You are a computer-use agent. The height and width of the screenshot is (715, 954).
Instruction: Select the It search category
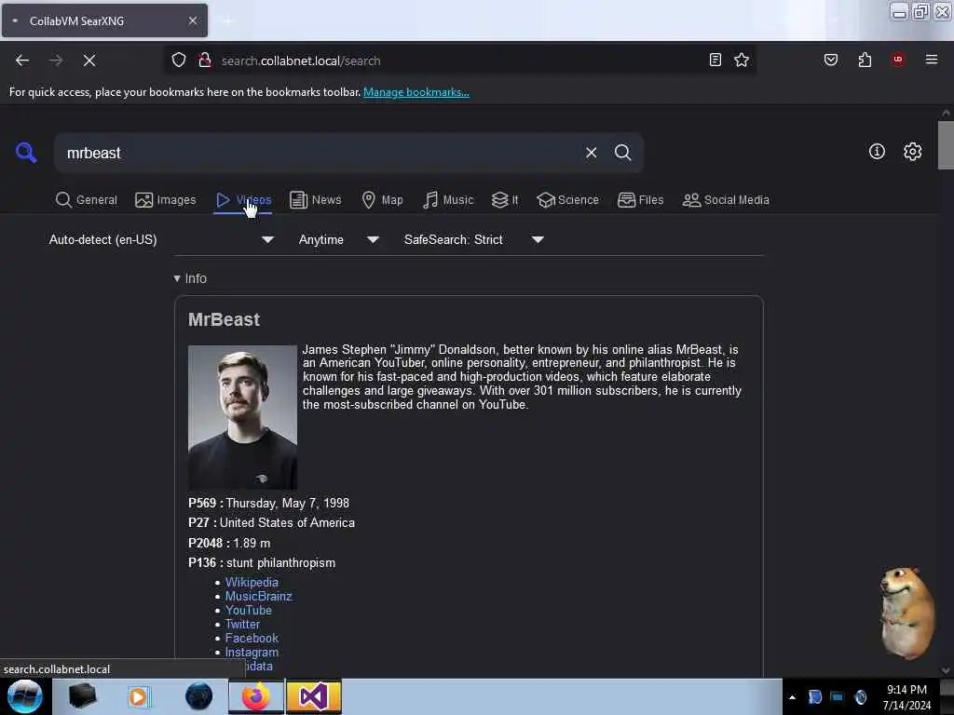pyautogui.click(x=505, y=200)
